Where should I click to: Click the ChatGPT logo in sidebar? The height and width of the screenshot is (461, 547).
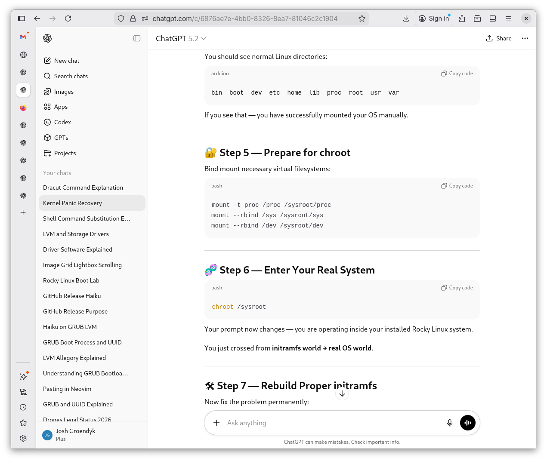coord(47,38)
